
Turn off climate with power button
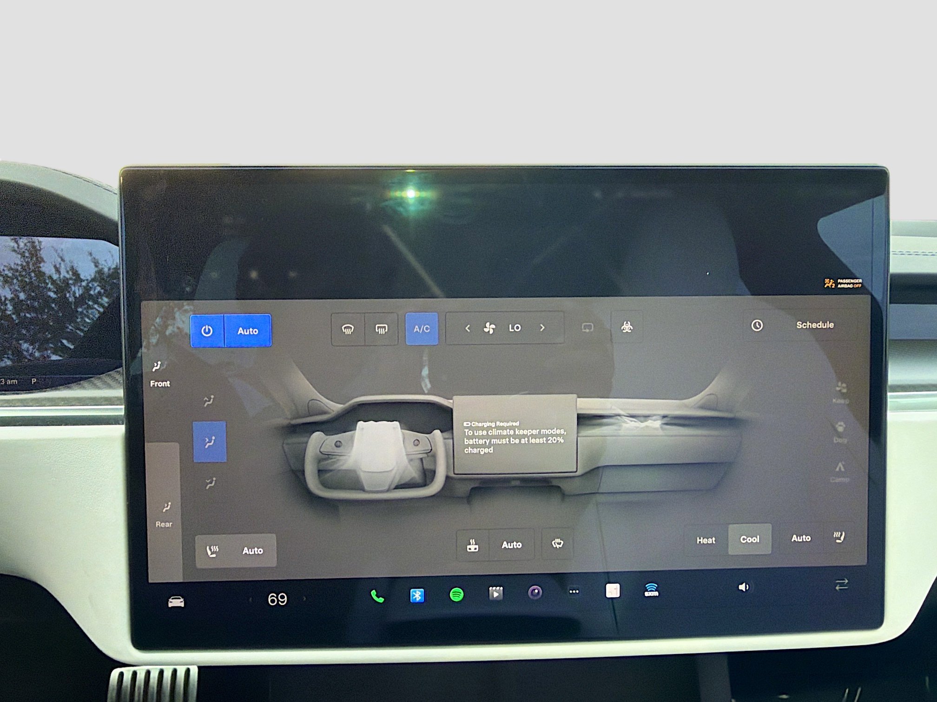[x=207, y=331]
